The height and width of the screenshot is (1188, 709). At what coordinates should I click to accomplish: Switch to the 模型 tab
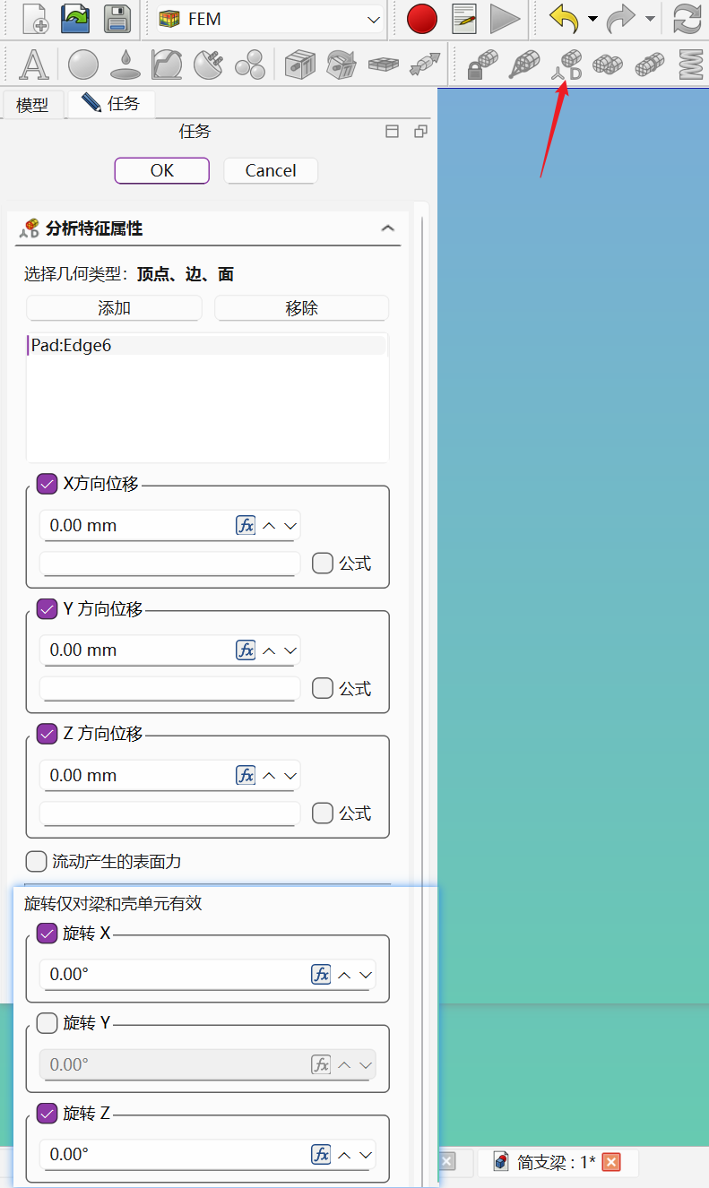pyautogui.click(x=32, y=105)
